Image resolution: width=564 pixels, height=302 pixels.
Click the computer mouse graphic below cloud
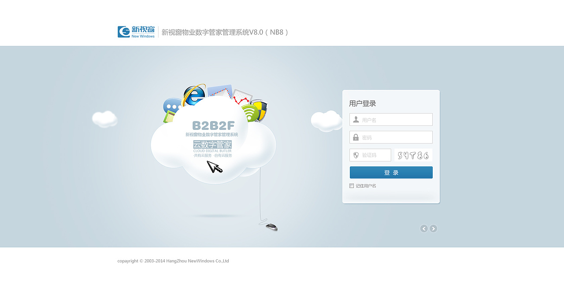coord(271,227)
